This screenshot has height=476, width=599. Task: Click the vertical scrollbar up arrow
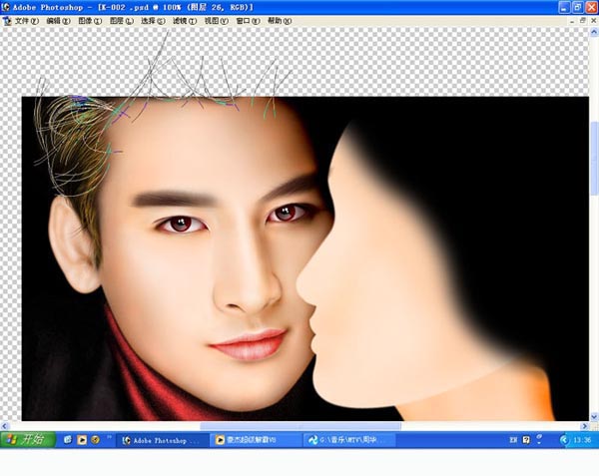click(594, 33)
